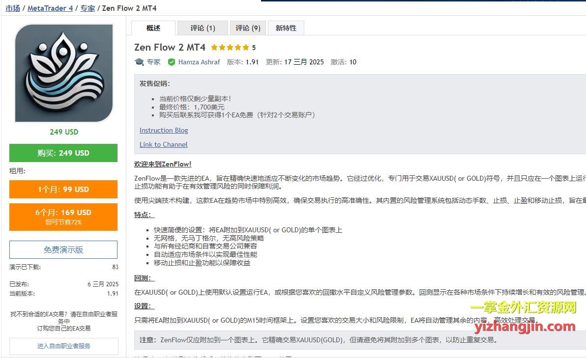Download the 免费演示版 demo

pyautogui.click(x=63, y=250)
